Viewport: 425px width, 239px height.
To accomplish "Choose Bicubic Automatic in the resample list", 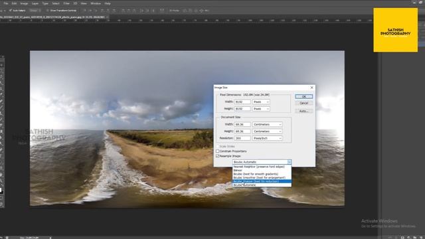I will point(262,185).
